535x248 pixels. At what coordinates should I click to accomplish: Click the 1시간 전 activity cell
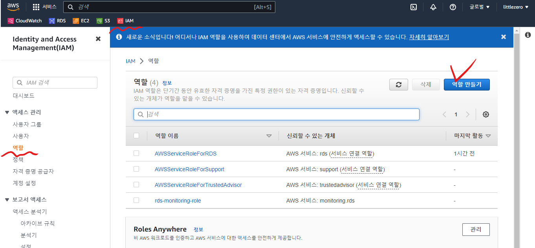(x=464, y=154)
